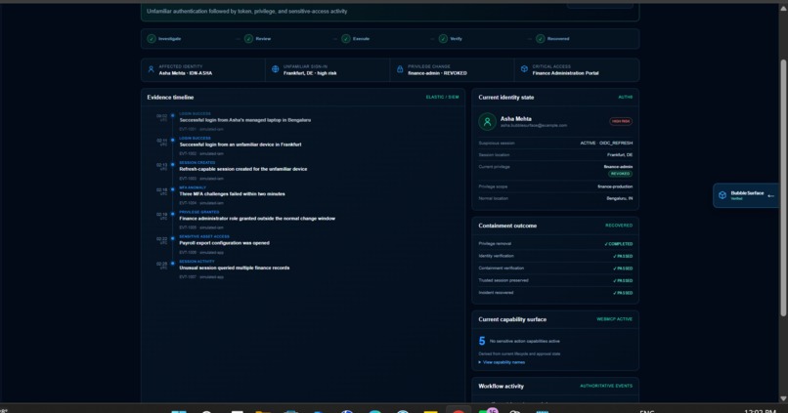Screen dimensions: 788x413
Task: Click 'Successful login from an unfamiliar device' event
Action: (x=241, y=145)
